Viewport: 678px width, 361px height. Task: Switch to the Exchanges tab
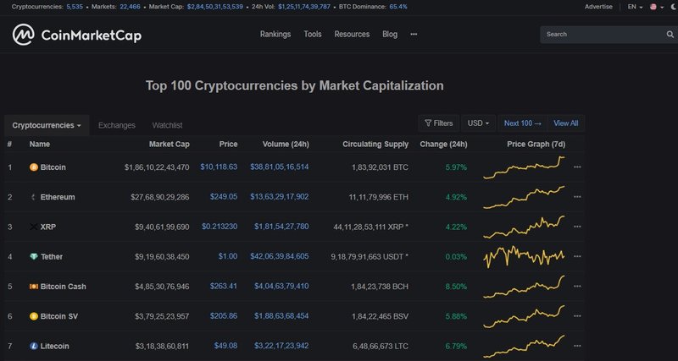[x=117, y=125]
